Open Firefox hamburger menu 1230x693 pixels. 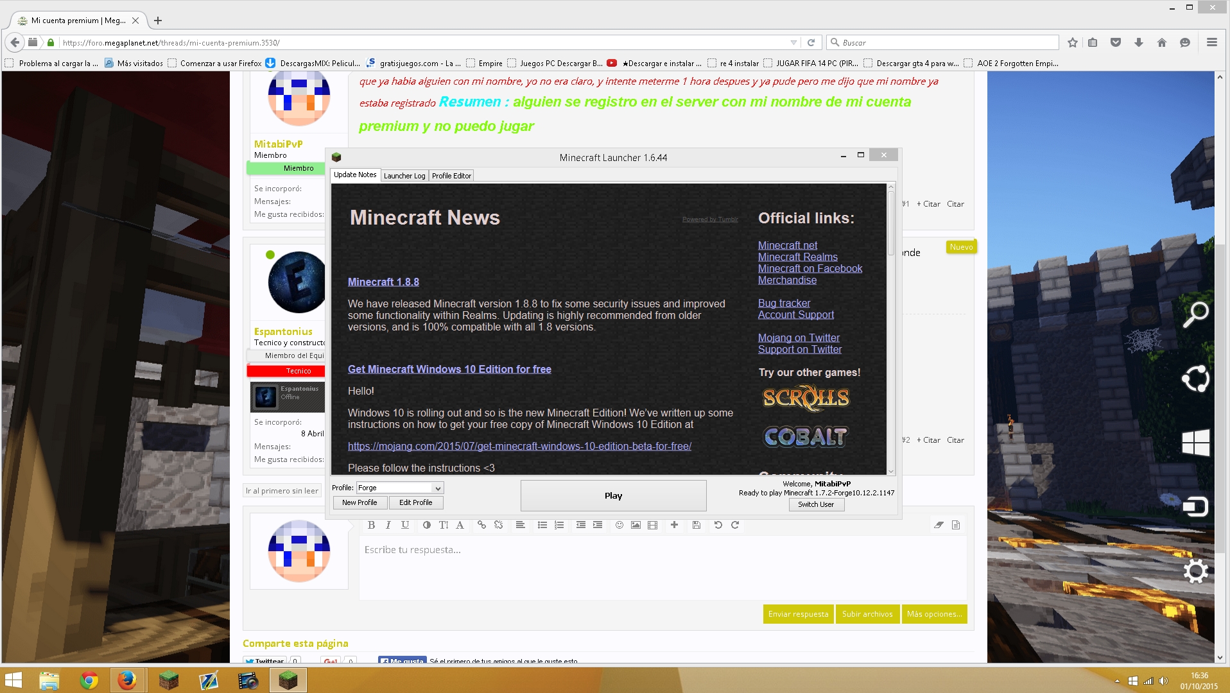[x=1212, y=42]
